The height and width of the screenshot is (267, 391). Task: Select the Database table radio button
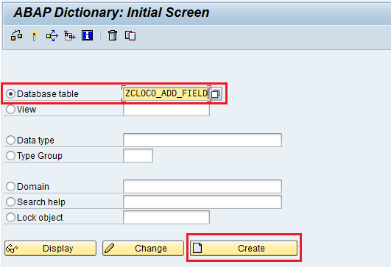[11, 94]
